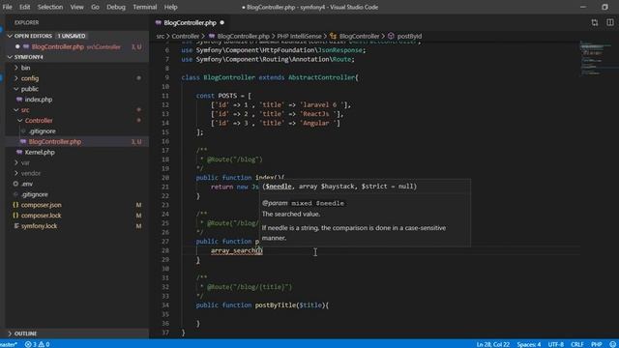Change line endings via CRLF

576,344
